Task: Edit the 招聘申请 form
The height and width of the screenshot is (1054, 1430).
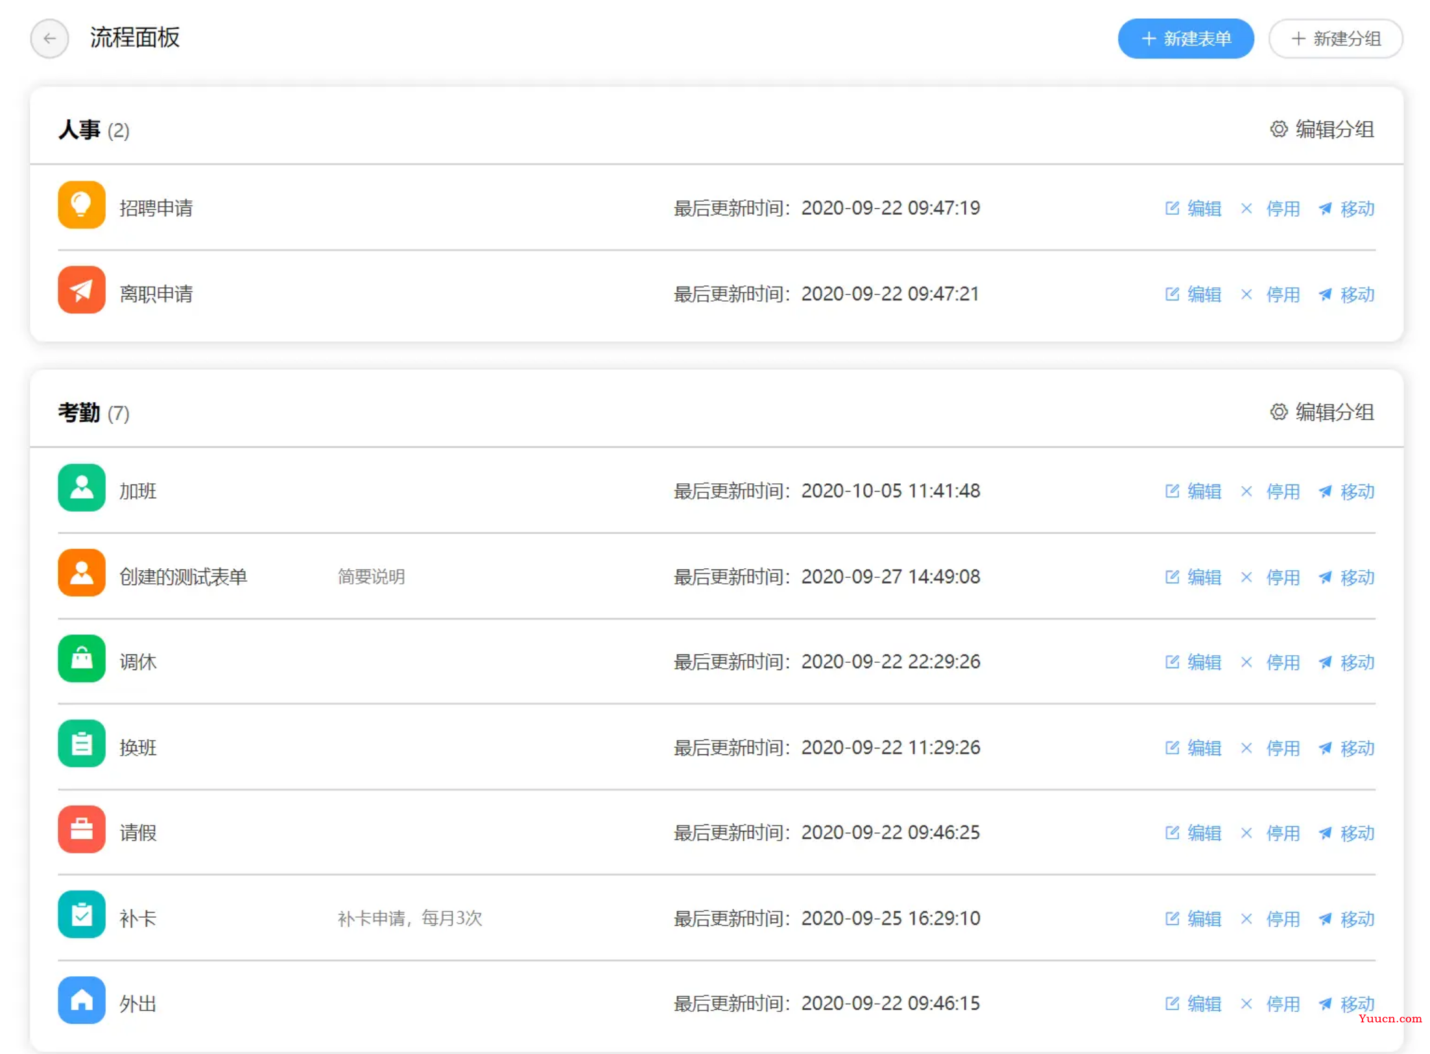Action: (x=1193, y=208)
